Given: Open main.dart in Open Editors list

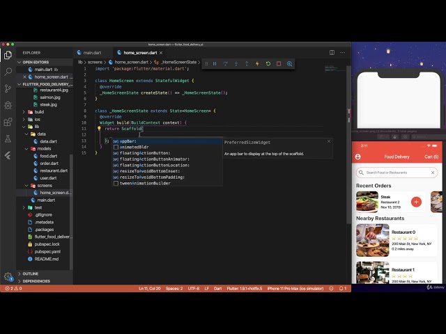Looking at the screenshot, I should (44, 70).
